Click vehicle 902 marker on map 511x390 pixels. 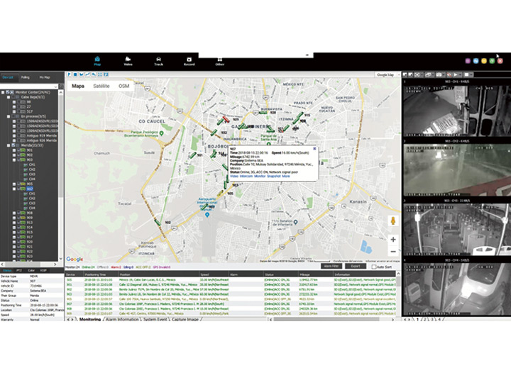coord(158,223)
